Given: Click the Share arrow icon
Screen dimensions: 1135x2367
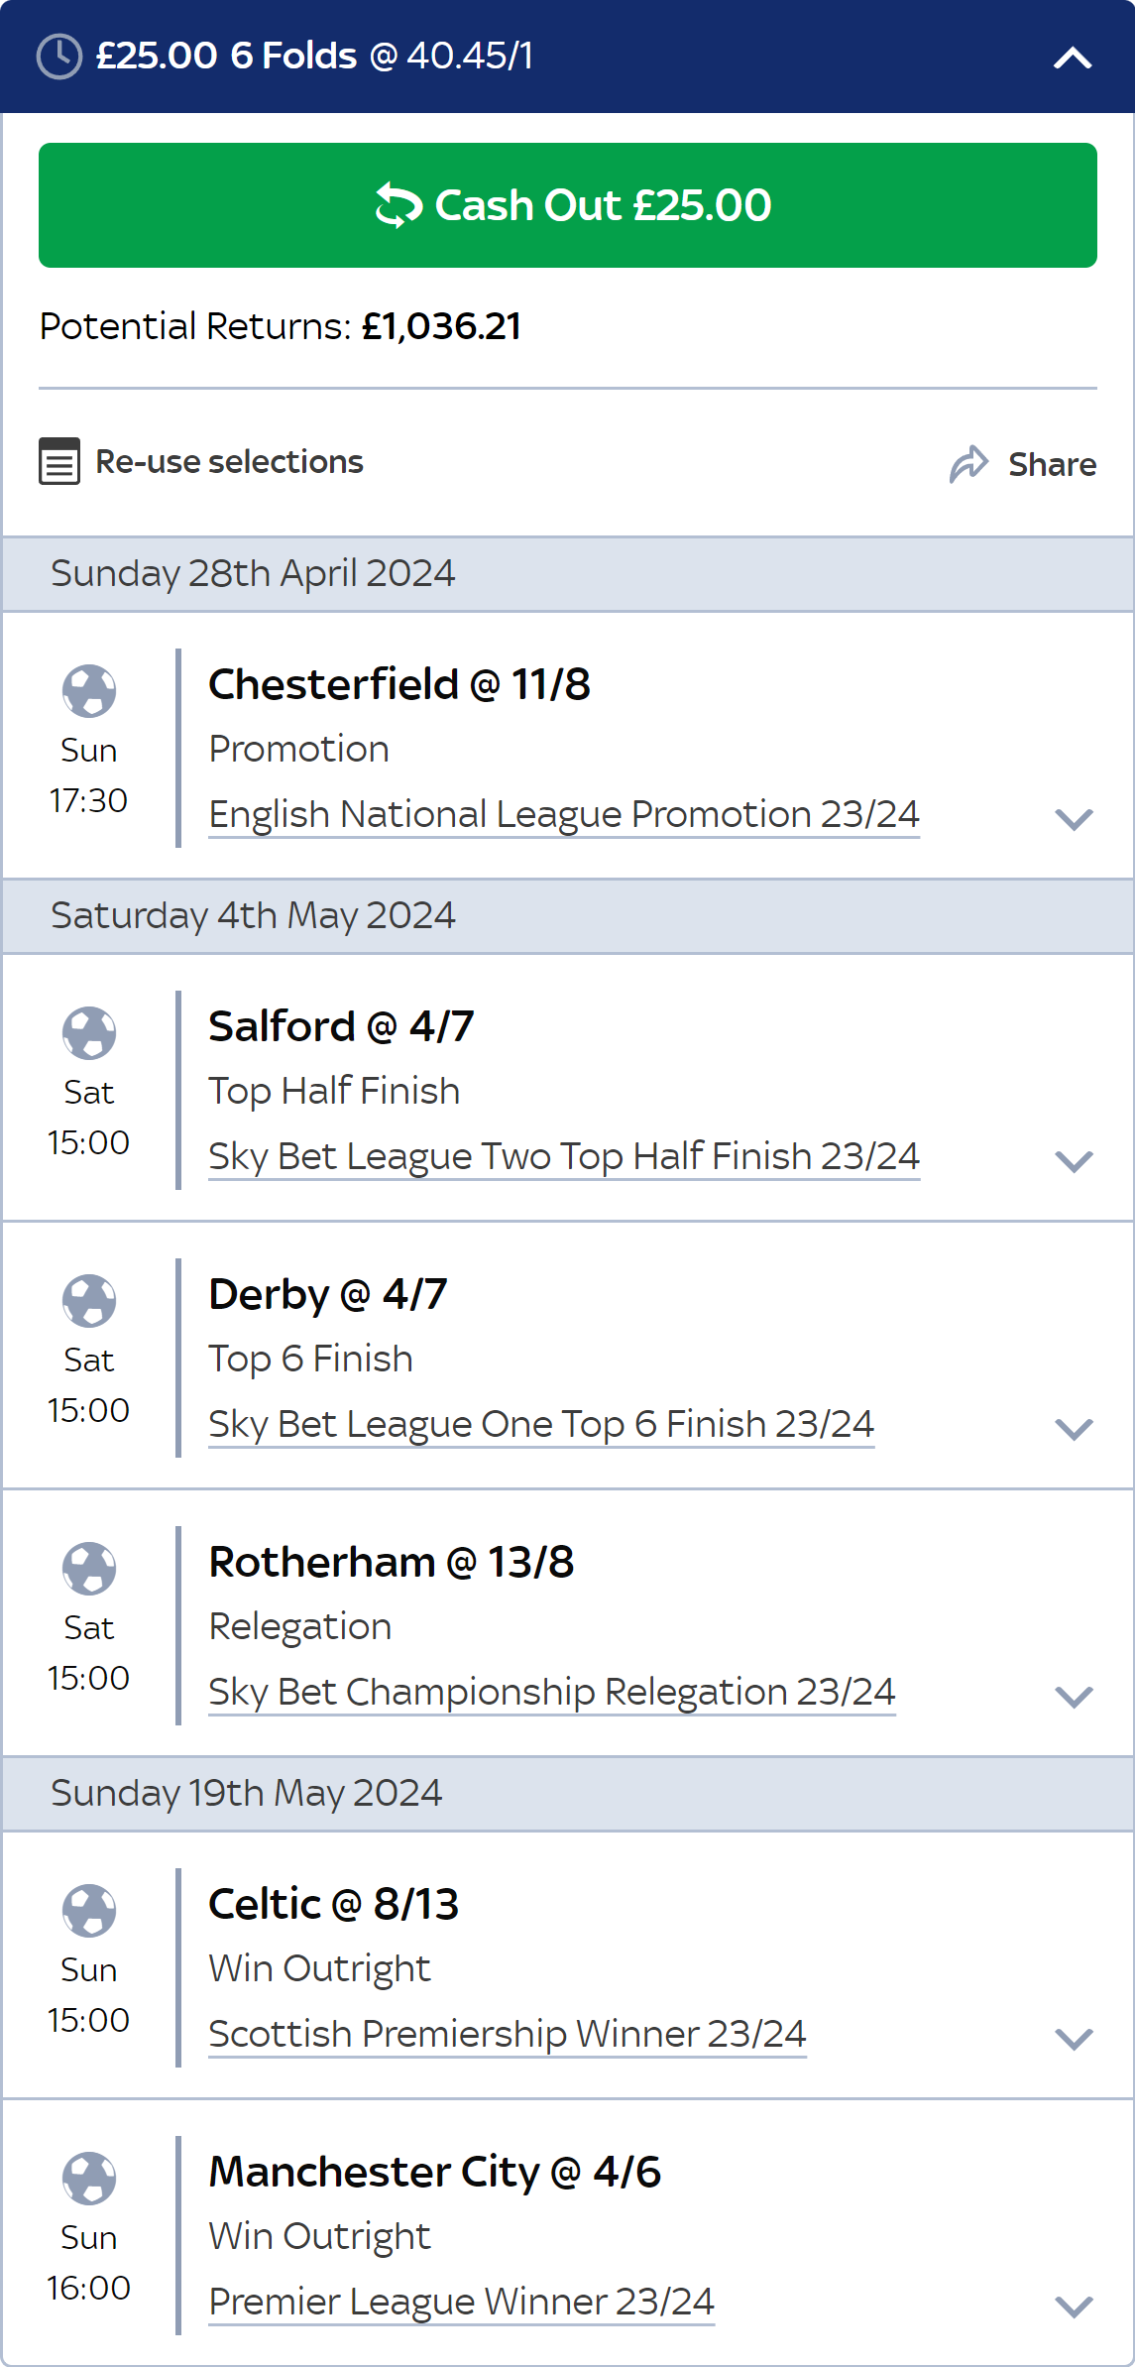Looking at the screenshot, I should point(969,463).
